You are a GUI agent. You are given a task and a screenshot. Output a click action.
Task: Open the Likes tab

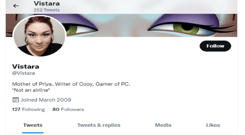(213, 125)
